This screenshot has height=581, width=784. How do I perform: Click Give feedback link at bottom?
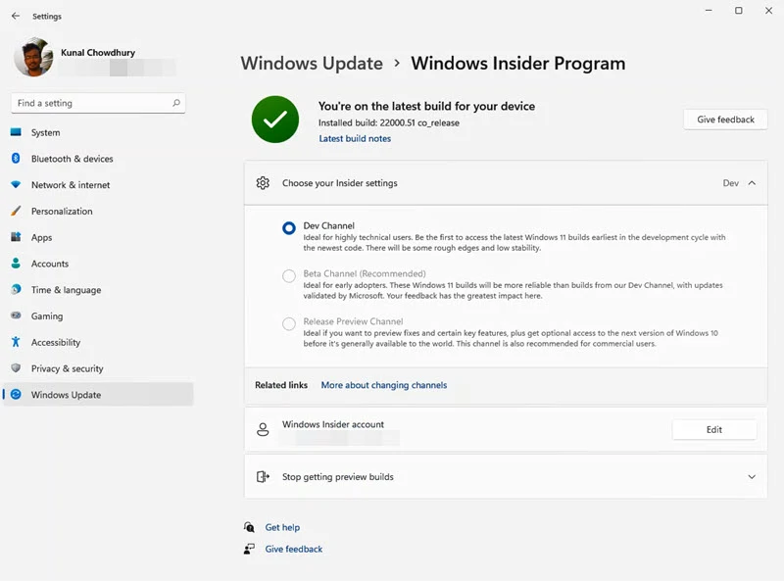pyautogui.click(x=293, y=549)
